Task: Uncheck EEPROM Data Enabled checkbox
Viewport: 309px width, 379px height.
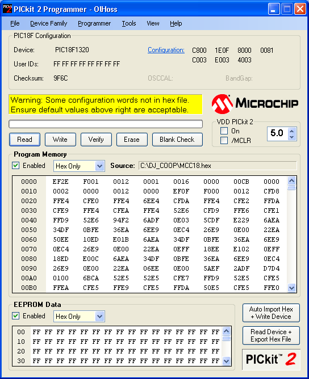Action: [16, 316]
